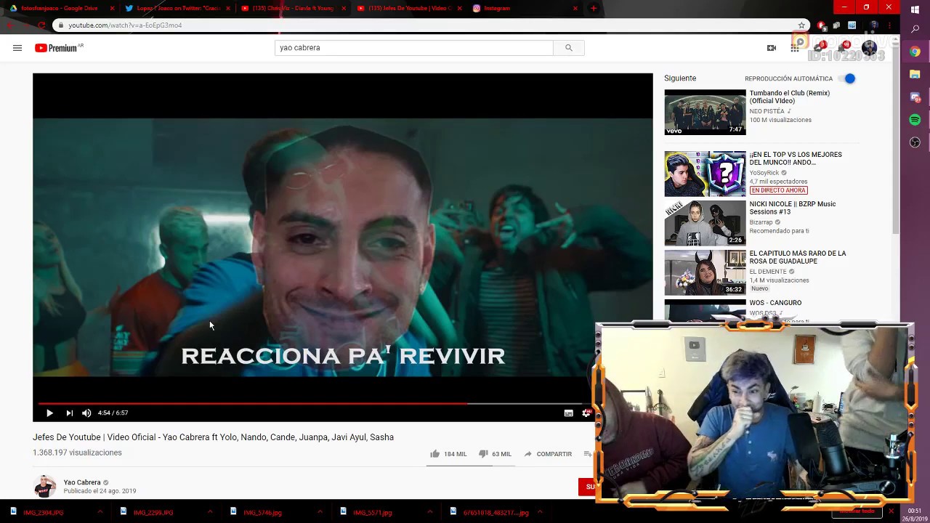Click the YouTube search magnifier button

[x=568, y=48]
